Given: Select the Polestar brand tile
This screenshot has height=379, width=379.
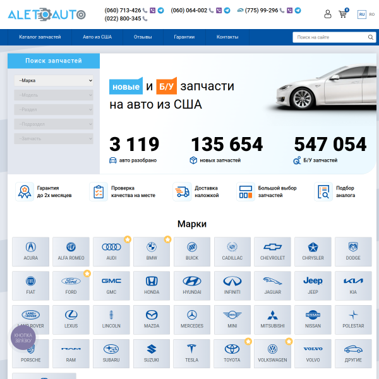Looking at the screenshot, I should point(353,320).
